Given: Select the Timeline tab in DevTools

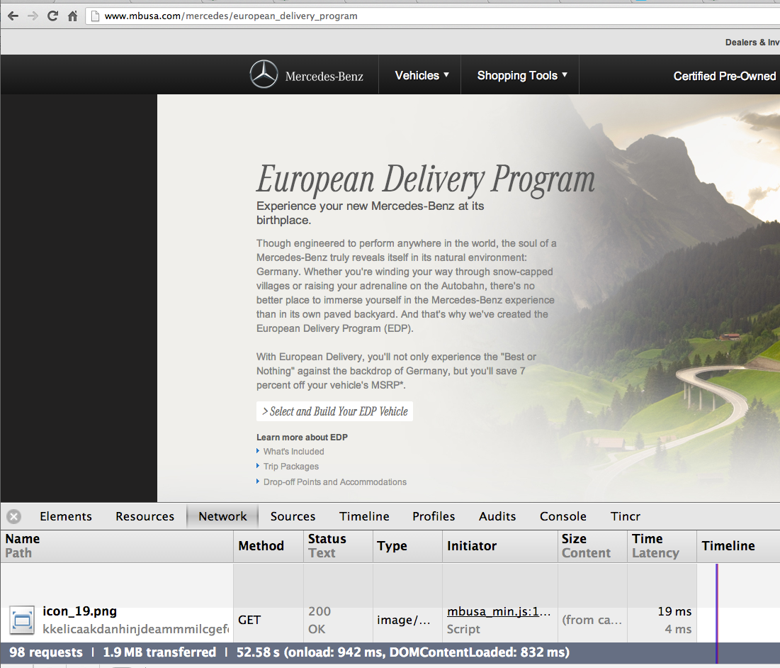Looking at the screenshot, I should pos(364,516).
